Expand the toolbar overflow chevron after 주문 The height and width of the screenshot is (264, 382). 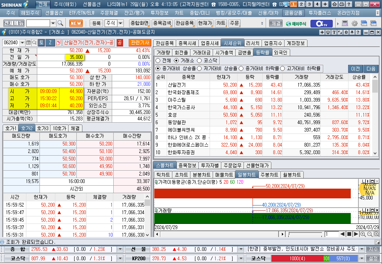point(262,23)
